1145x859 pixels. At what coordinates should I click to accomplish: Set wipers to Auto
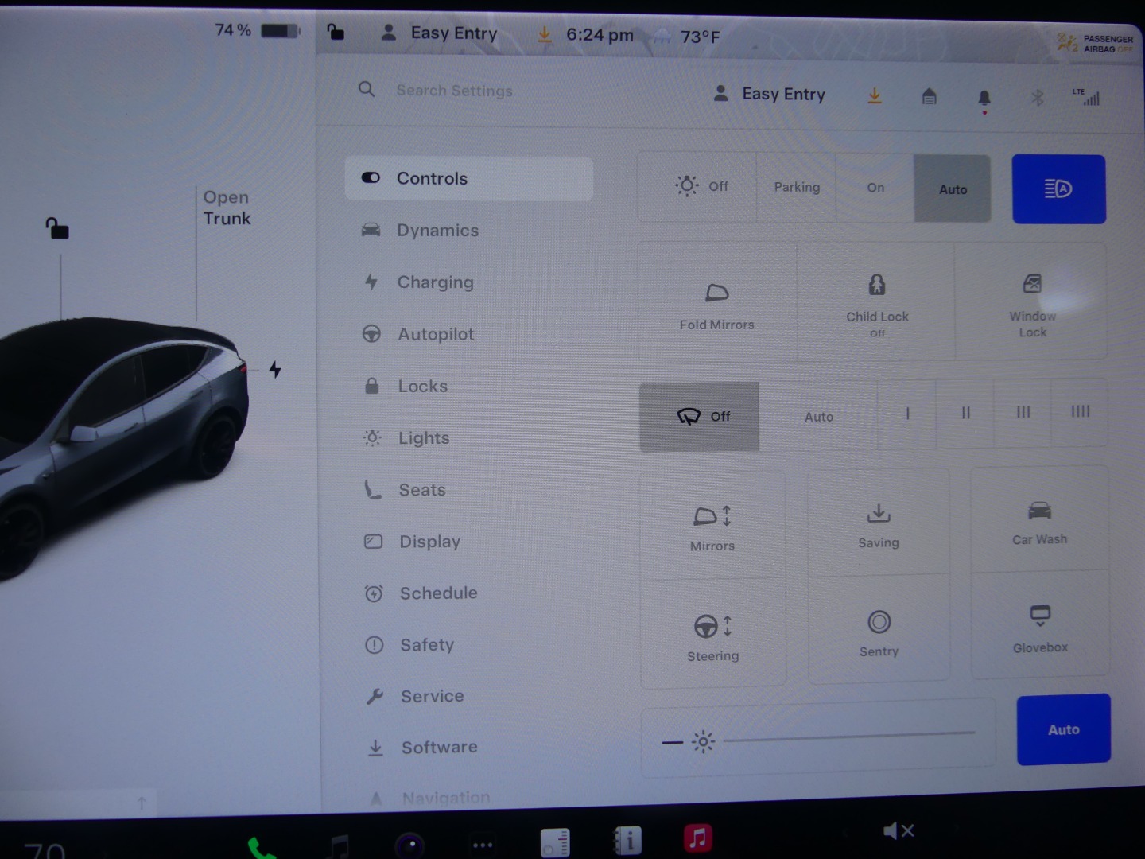818,417
